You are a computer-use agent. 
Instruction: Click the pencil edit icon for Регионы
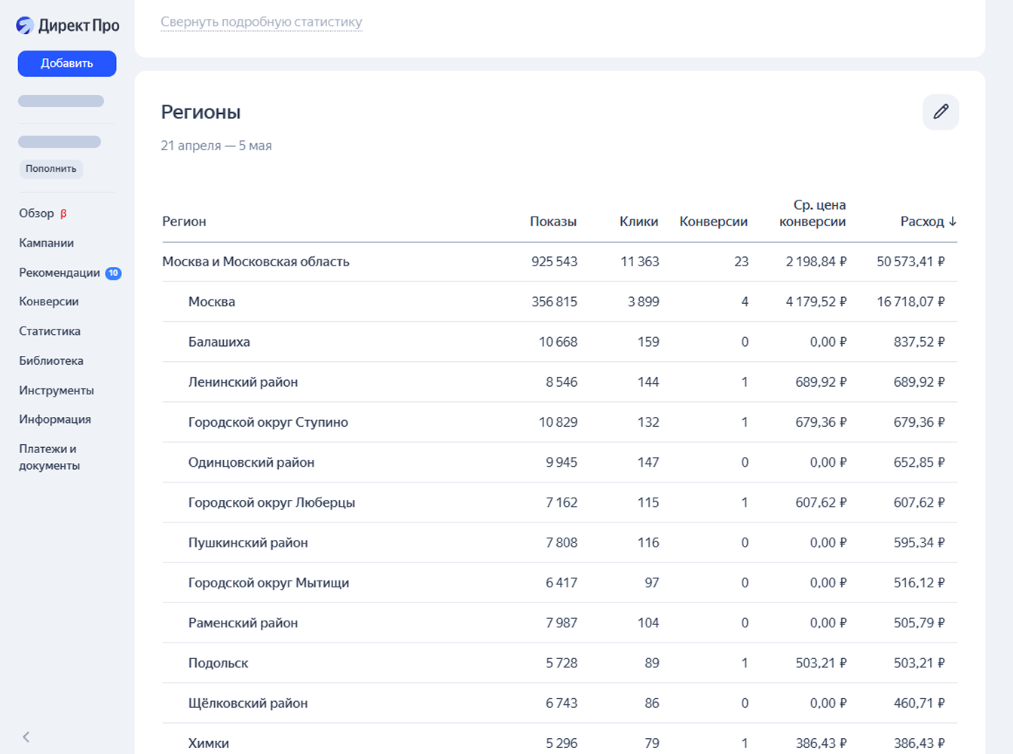click(x=940, y=112)
